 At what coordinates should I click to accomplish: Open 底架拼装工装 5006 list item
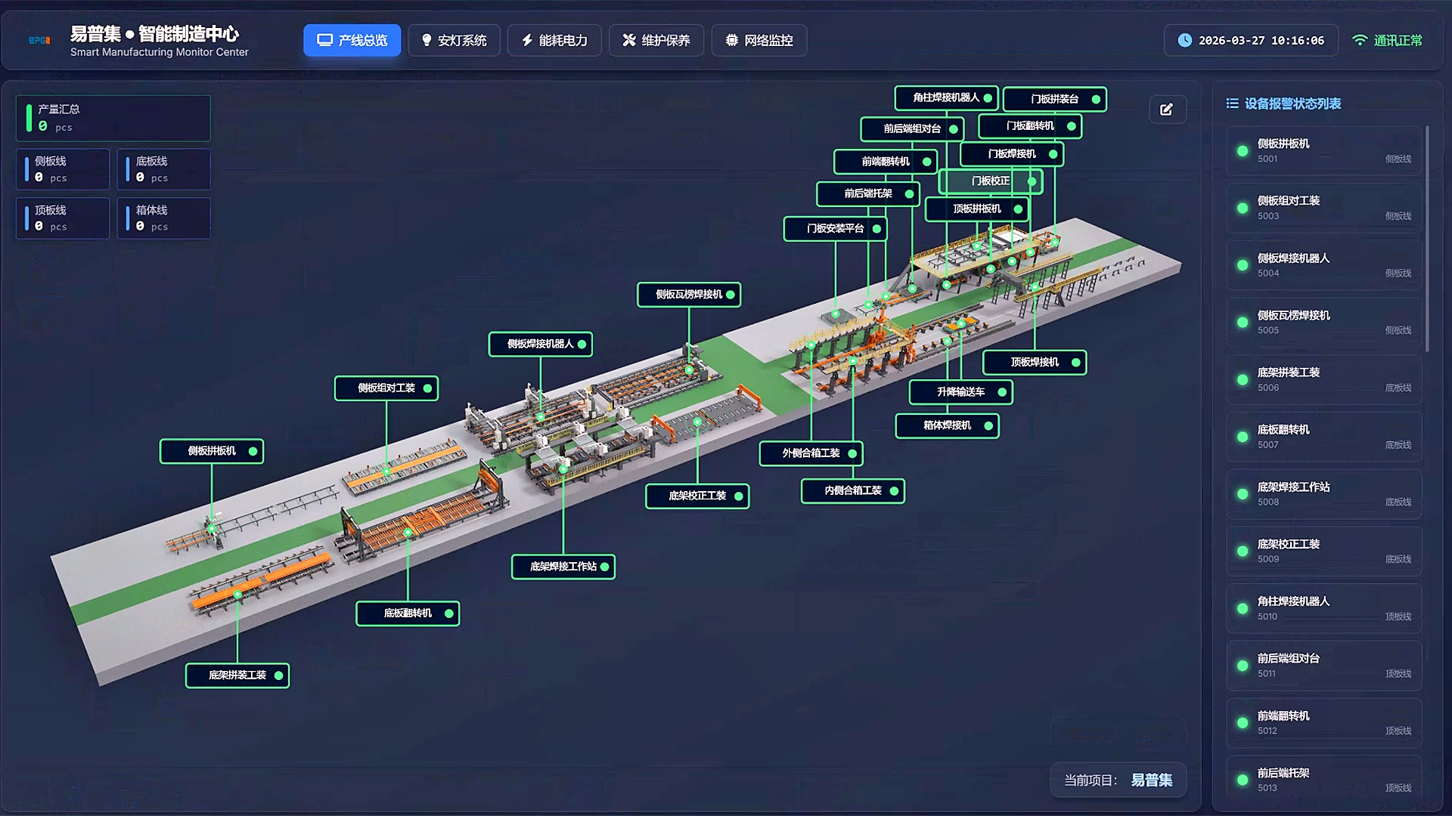tap(1323, 380)
